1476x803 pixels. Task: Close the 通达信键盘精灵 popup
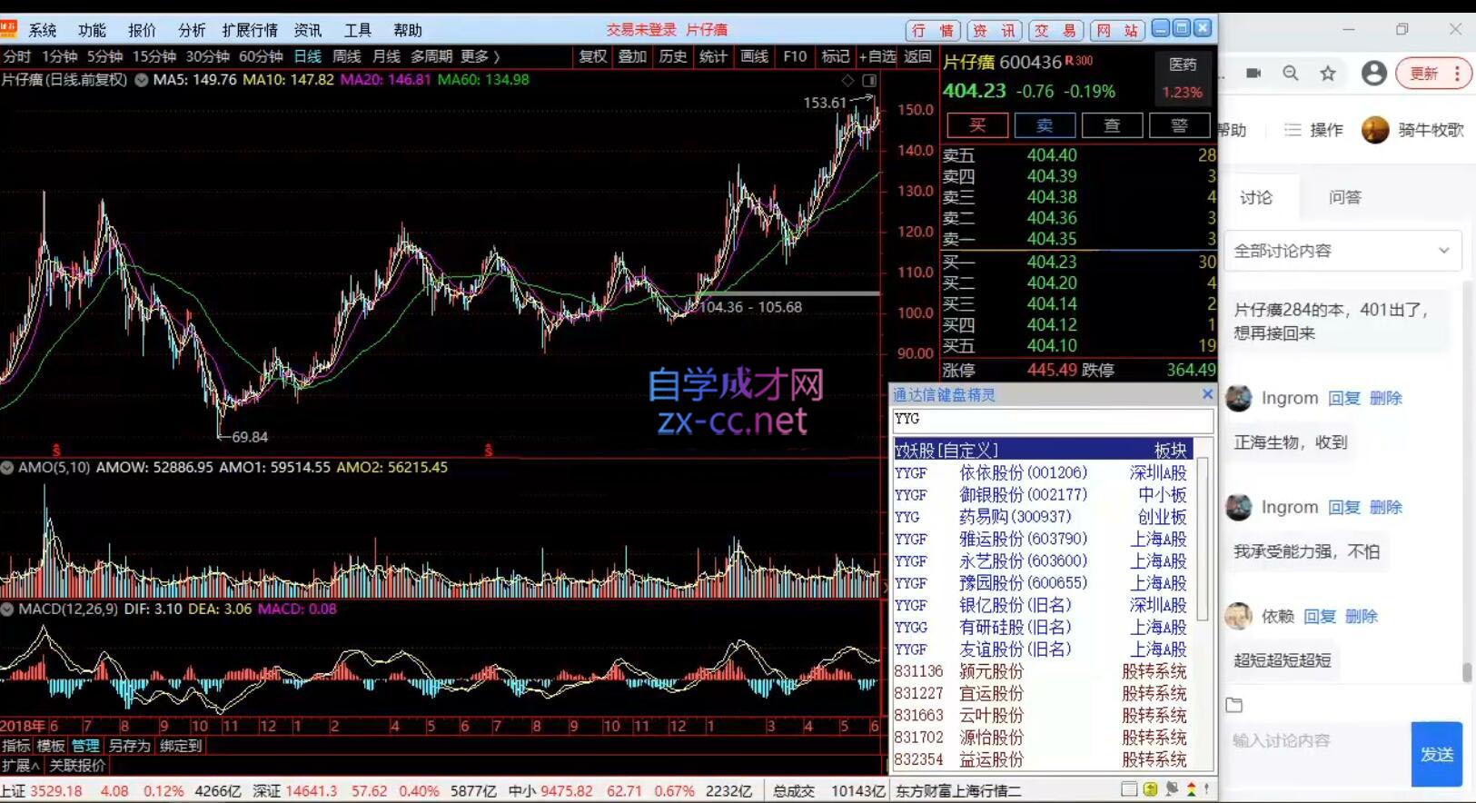pyautogui.click(x=1207, y=394)
